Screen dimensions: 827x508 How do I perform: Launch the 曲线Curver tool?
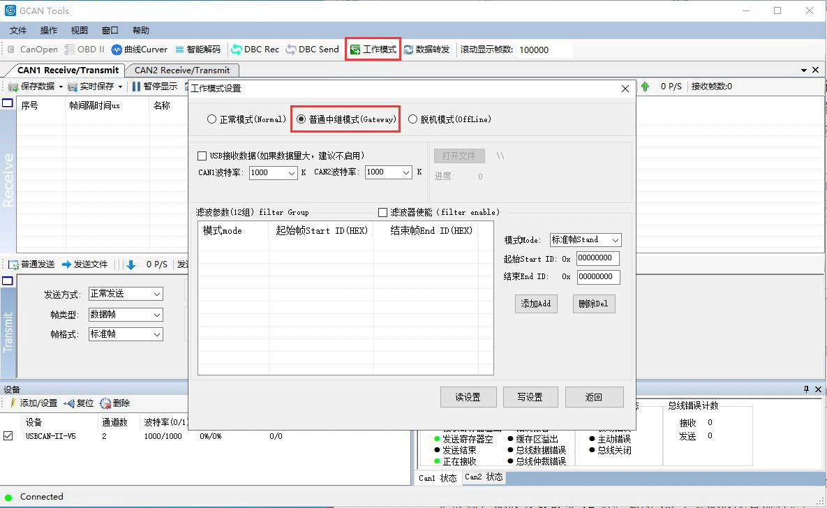[x=140, y=50]
